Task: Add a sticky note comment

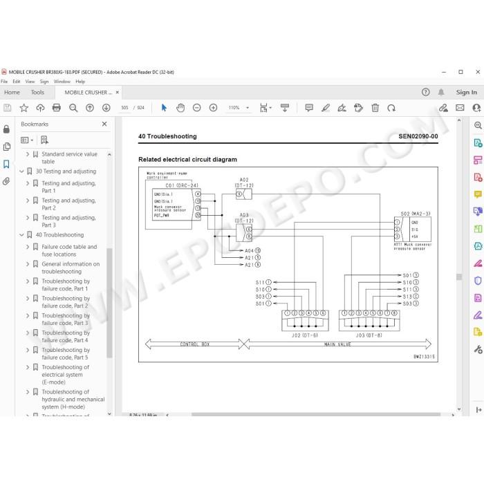Action: click(309, 108)
